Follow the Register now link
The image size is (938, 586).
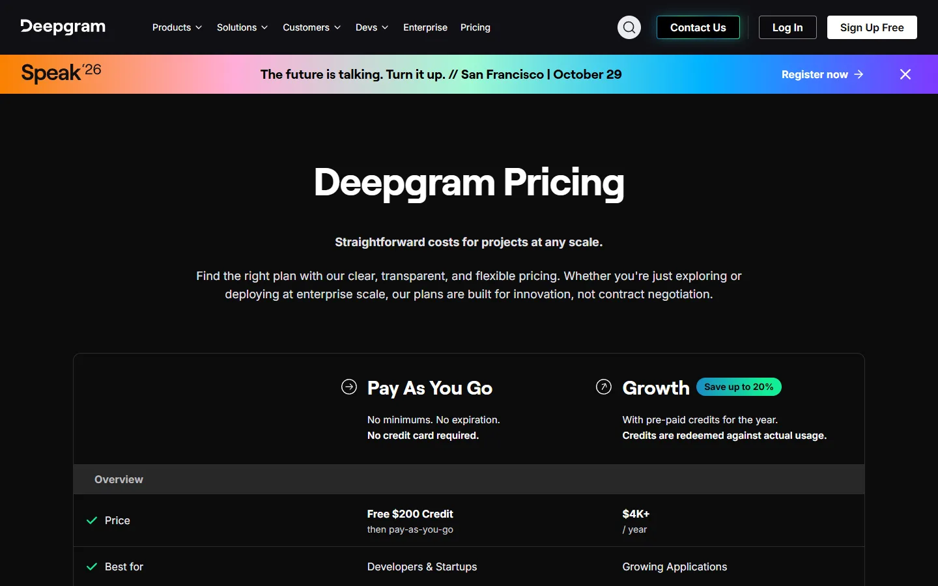(823, 74)
